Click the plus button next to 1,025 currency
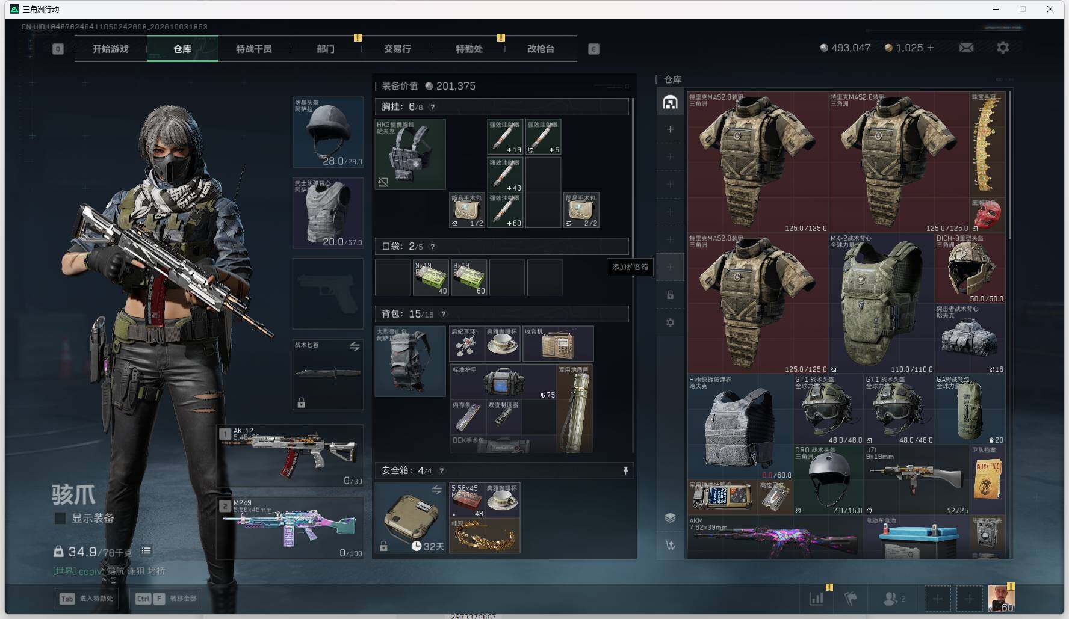1069x619 pixels. pos(931,48)
